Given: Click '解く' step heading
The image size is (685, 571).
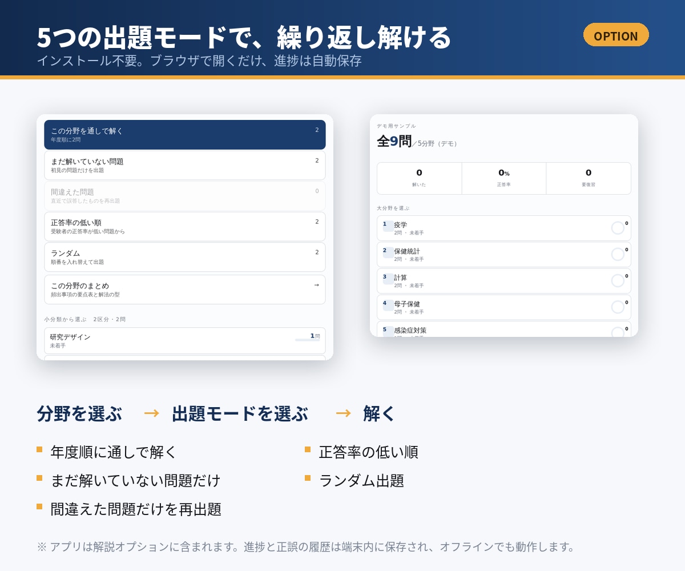Looking at the screenshot, I should [x=380, y=413].
